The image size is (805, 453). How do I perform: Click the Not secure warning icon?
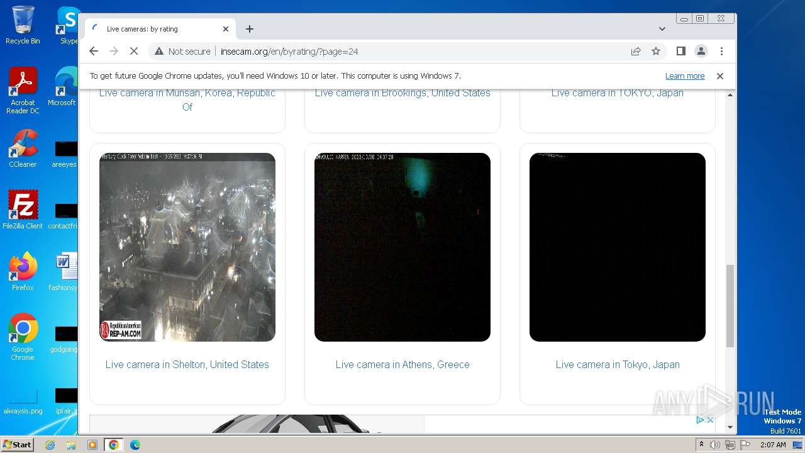pos(159,51)
